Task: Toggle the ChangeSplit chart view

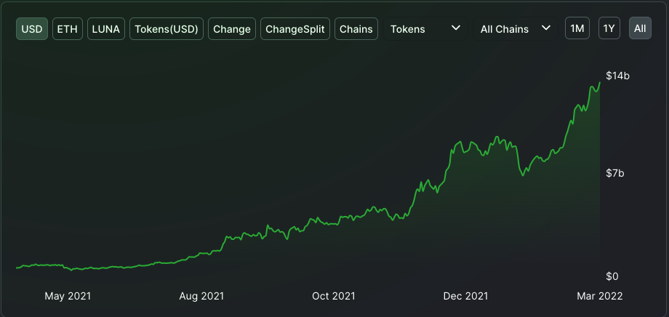Action: click(x=295, y=29)
